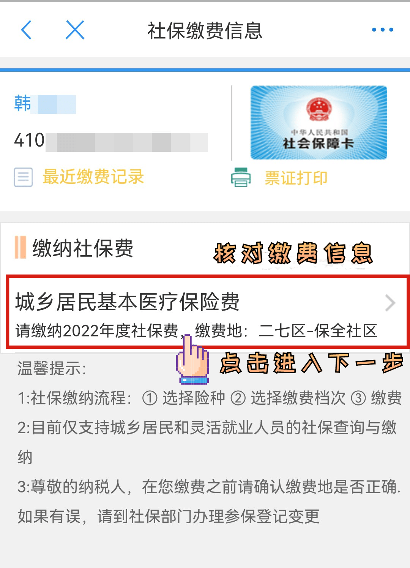Viewport: 410px width, 568px height.
Task: Tap the 核对缴费信息 annotation text
Action: pyautogui.click(x=293, y=253)
